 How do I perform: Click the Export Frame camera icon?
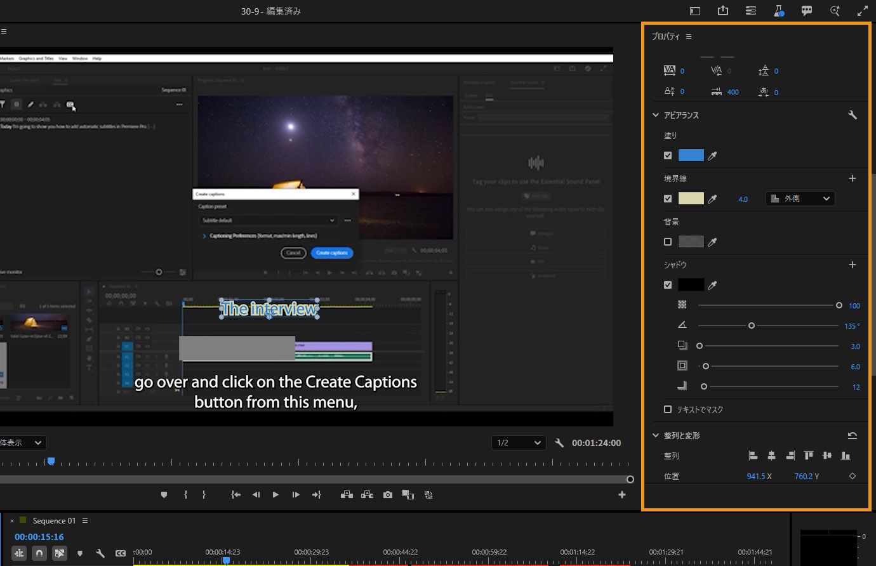388,495
